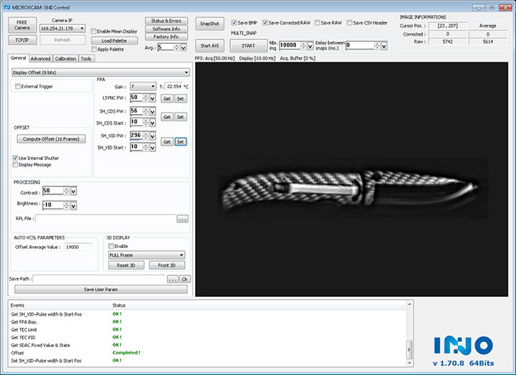Enable the External Trigger checkbox
This screenshot has height=375, width=516.
[x=18, y=87]
